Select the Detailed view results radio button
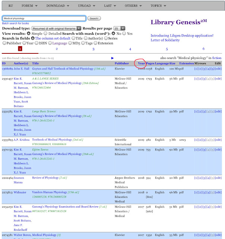225x239 pixels. point(45,33)
